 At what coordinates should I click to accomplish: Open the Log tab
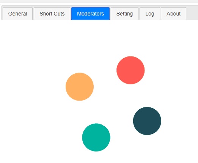coord(150,14)
